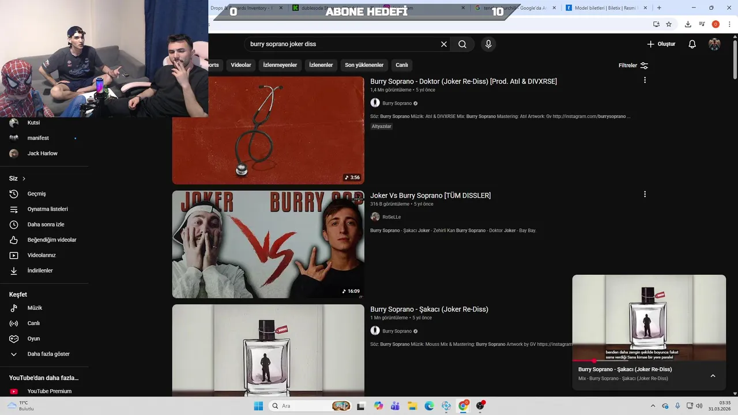
Task: Open a new browser tab
Action: coord(659,8)
